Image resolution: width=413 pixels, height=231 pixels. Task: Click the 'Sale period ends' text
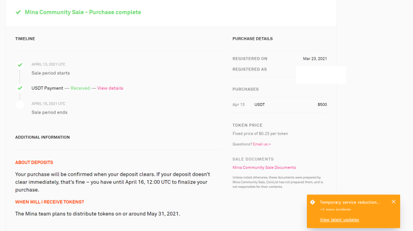click(49, 112)
